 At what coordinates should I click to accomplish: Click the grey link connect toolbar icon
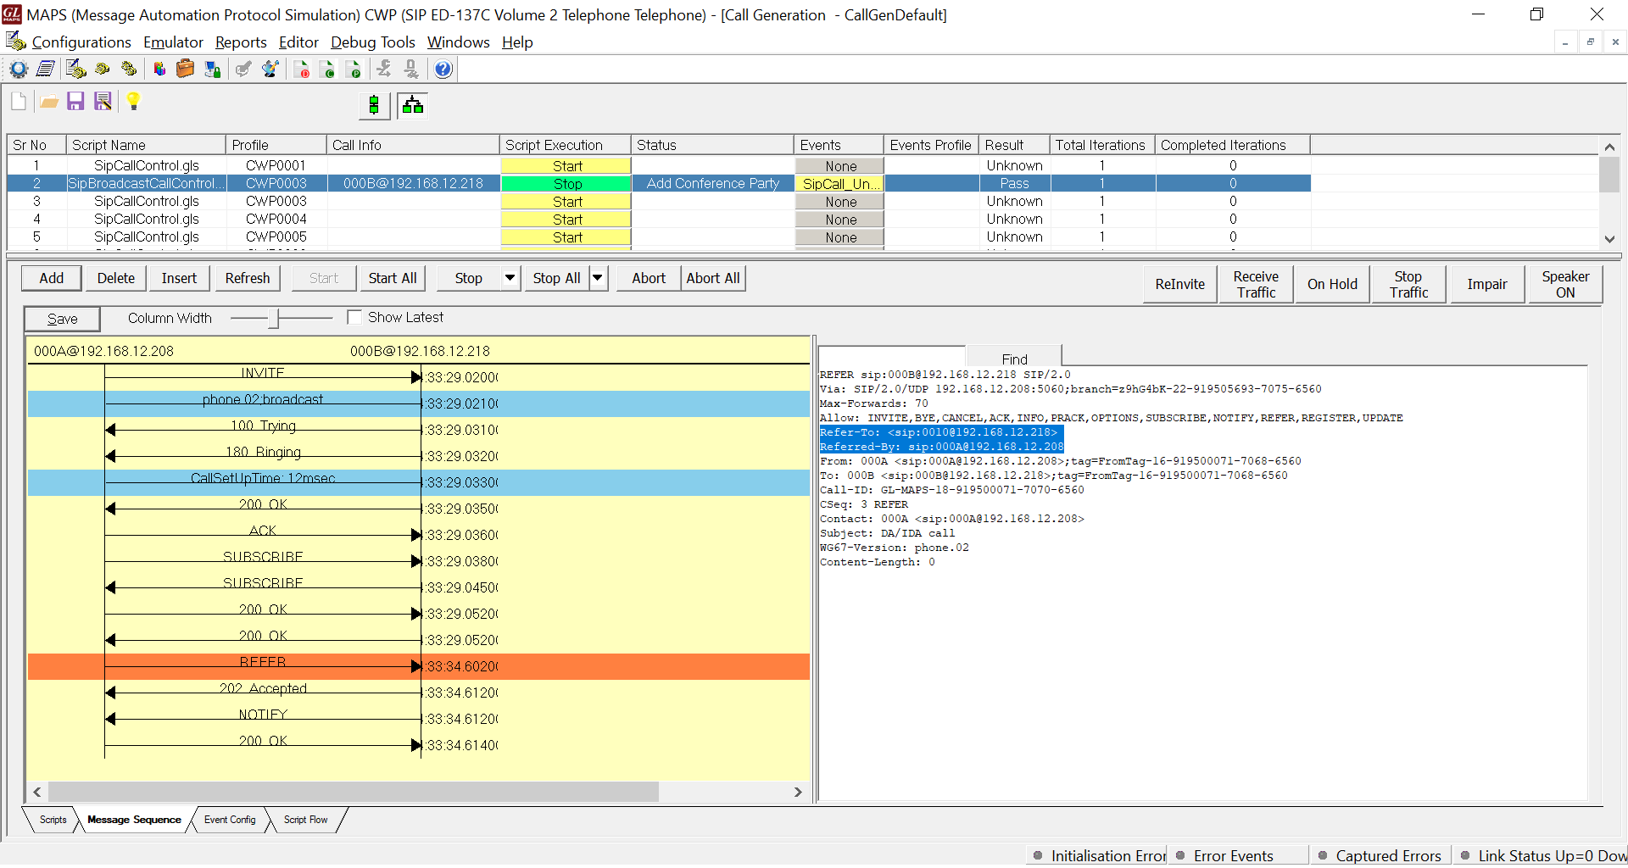click(x=384, y=70)
